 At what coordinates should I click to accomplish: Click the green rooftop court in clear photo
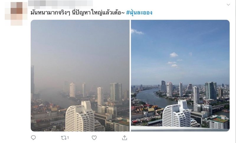point(220,120)
